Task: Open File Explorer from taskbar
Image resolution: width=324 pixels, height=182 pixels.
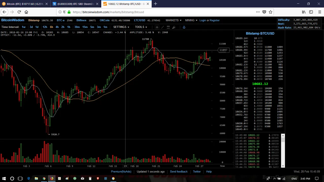Action: tap(36, 179)
